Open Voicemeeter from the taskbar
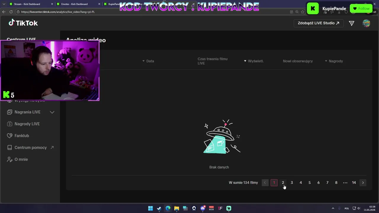Screen dimensions: 379x213 [211, 208]
